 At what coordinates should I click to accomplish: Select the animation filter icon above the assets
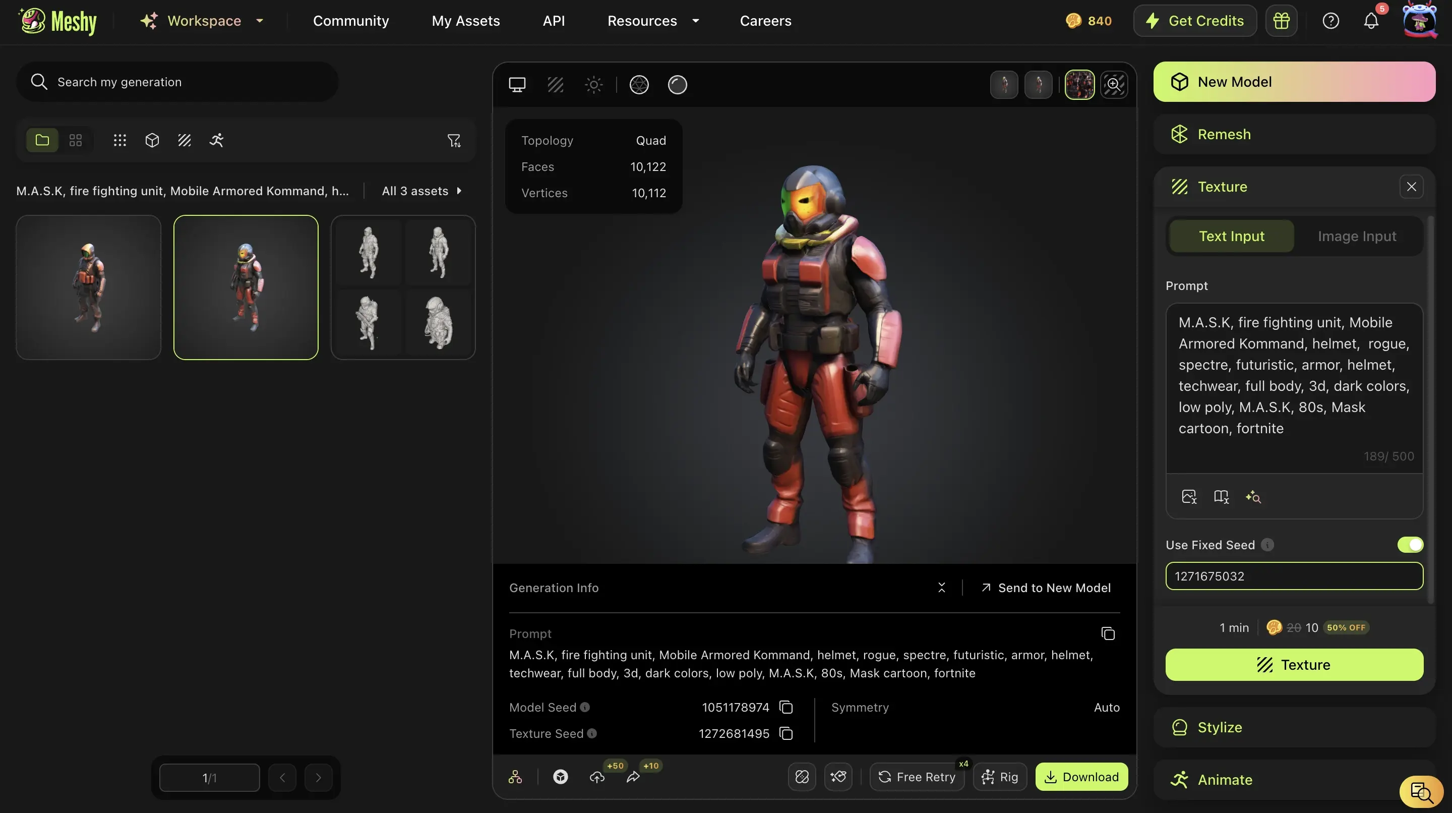click(x=217, y=140)
